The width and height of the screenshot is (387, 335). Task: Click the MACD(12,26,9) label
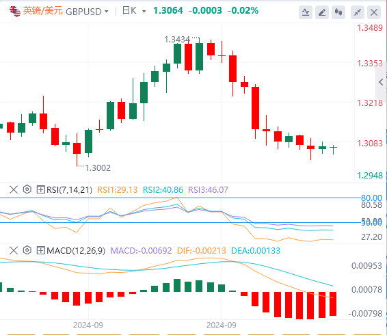(x=76, y=251)
